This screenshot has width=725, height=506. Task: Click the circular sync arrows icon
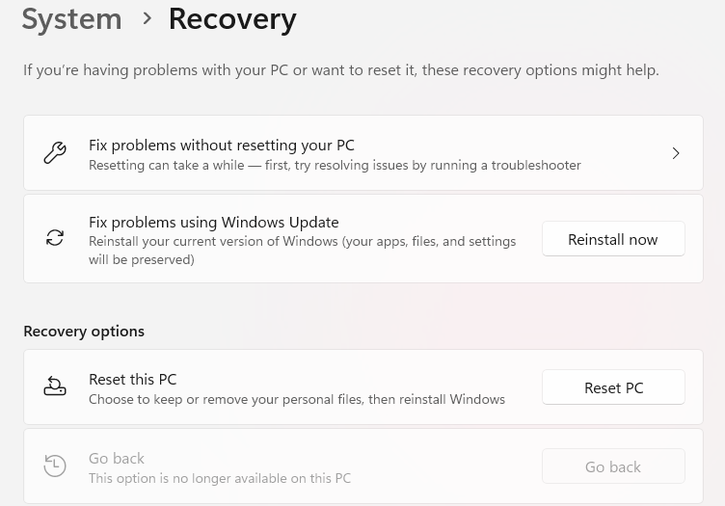pyautogui.click(x=55, y=238)
